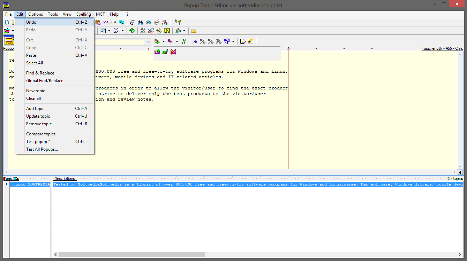Viewport: 467px width, 261px height.
Task: Choose Global Find/Replace menu entry
Action: coord(54,81)
